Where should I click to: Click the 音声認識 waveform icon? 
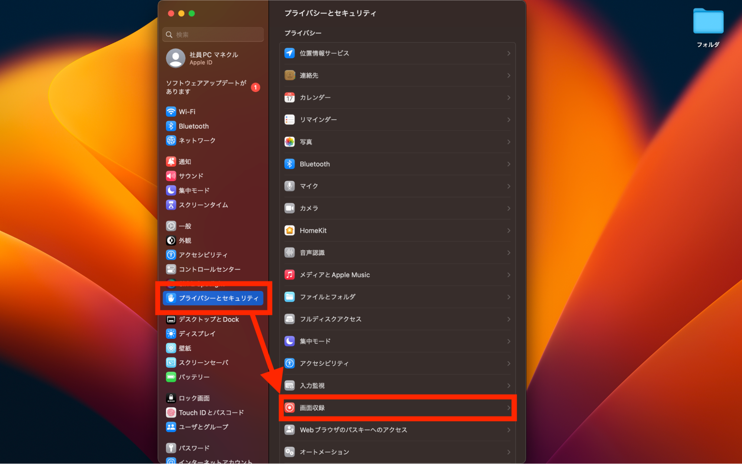[x=289, y=252]
